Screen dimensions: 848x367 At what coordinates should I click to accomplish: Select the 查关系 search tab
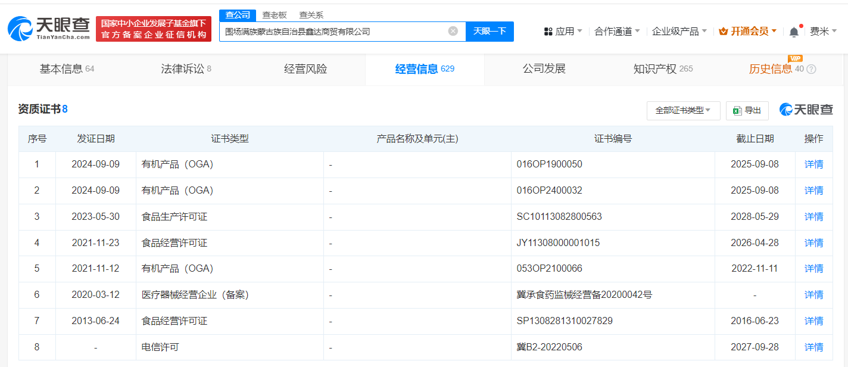(311, 15)
